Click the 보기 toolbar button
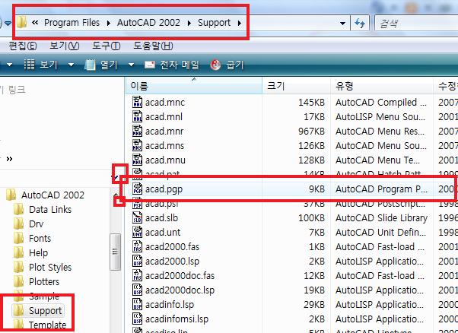This screenshot has width=458, height=333. pos(42,65)
